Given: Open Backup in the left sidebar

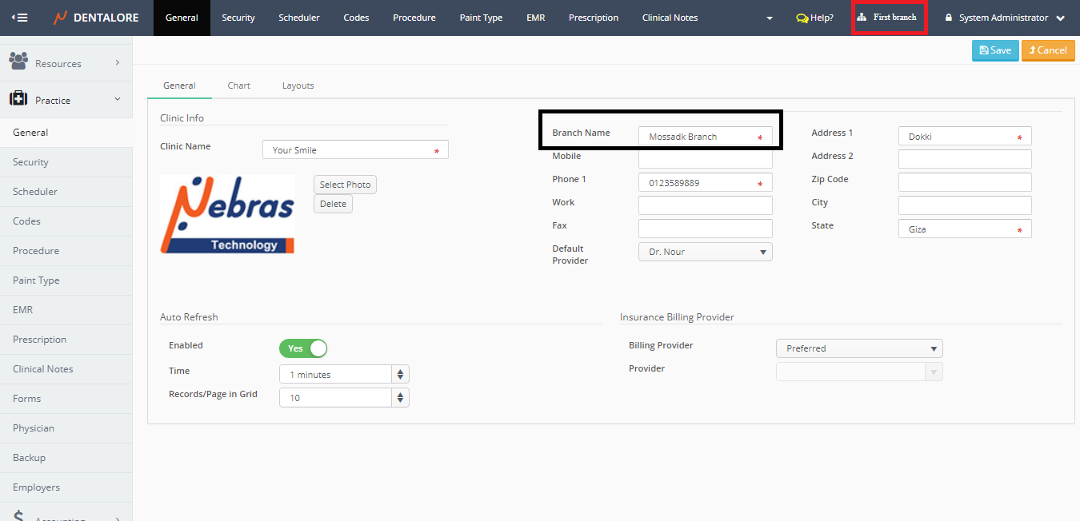Looking at the screenshot, I should click(x=30, y=458).
